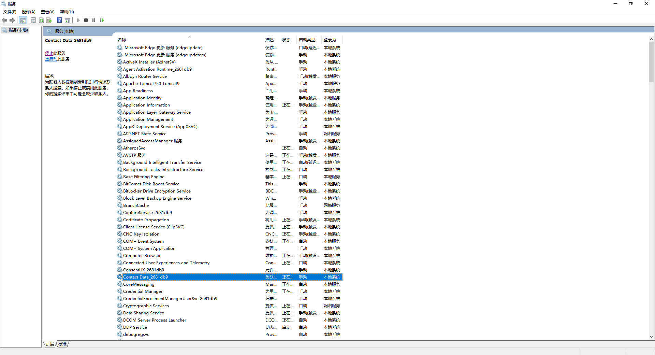The width and height of the screenshot is (655, 355).
Task: Click the Restart Service icon
Action: pos(102,20)
